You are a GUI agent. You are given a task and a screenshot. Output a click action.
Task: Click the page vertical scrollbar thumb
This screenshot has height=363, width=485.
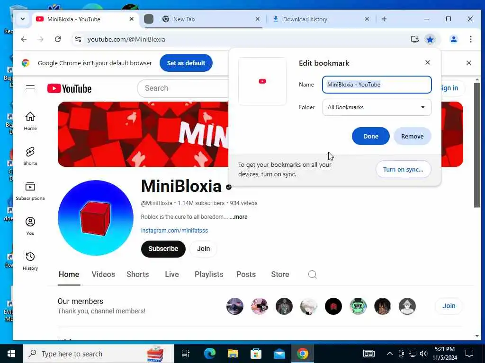click(x=476, y=145)
